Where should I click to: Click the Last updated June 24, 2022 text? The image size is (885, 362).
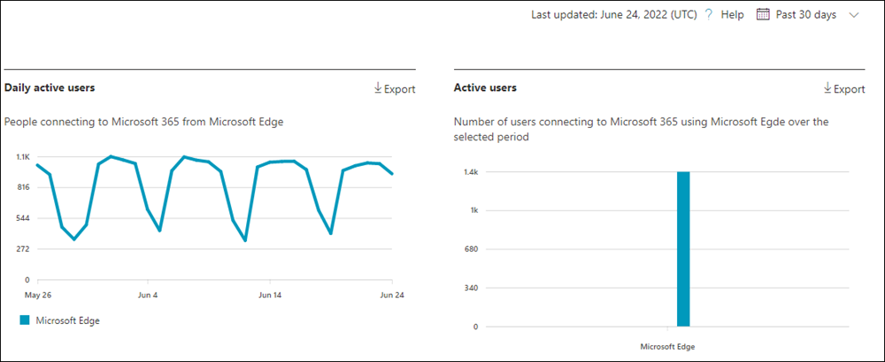pyautogui.click(x=615, y=15)
